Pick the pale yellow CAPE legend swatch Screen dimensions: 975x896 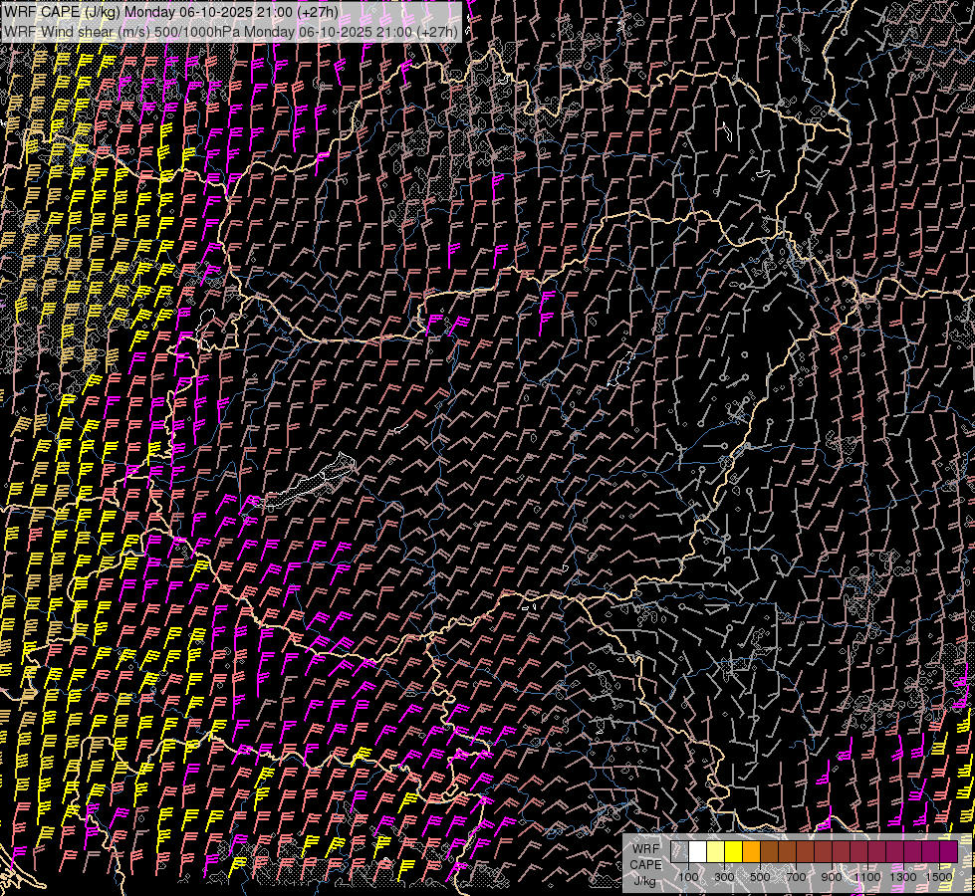click(x=715, y=851)
